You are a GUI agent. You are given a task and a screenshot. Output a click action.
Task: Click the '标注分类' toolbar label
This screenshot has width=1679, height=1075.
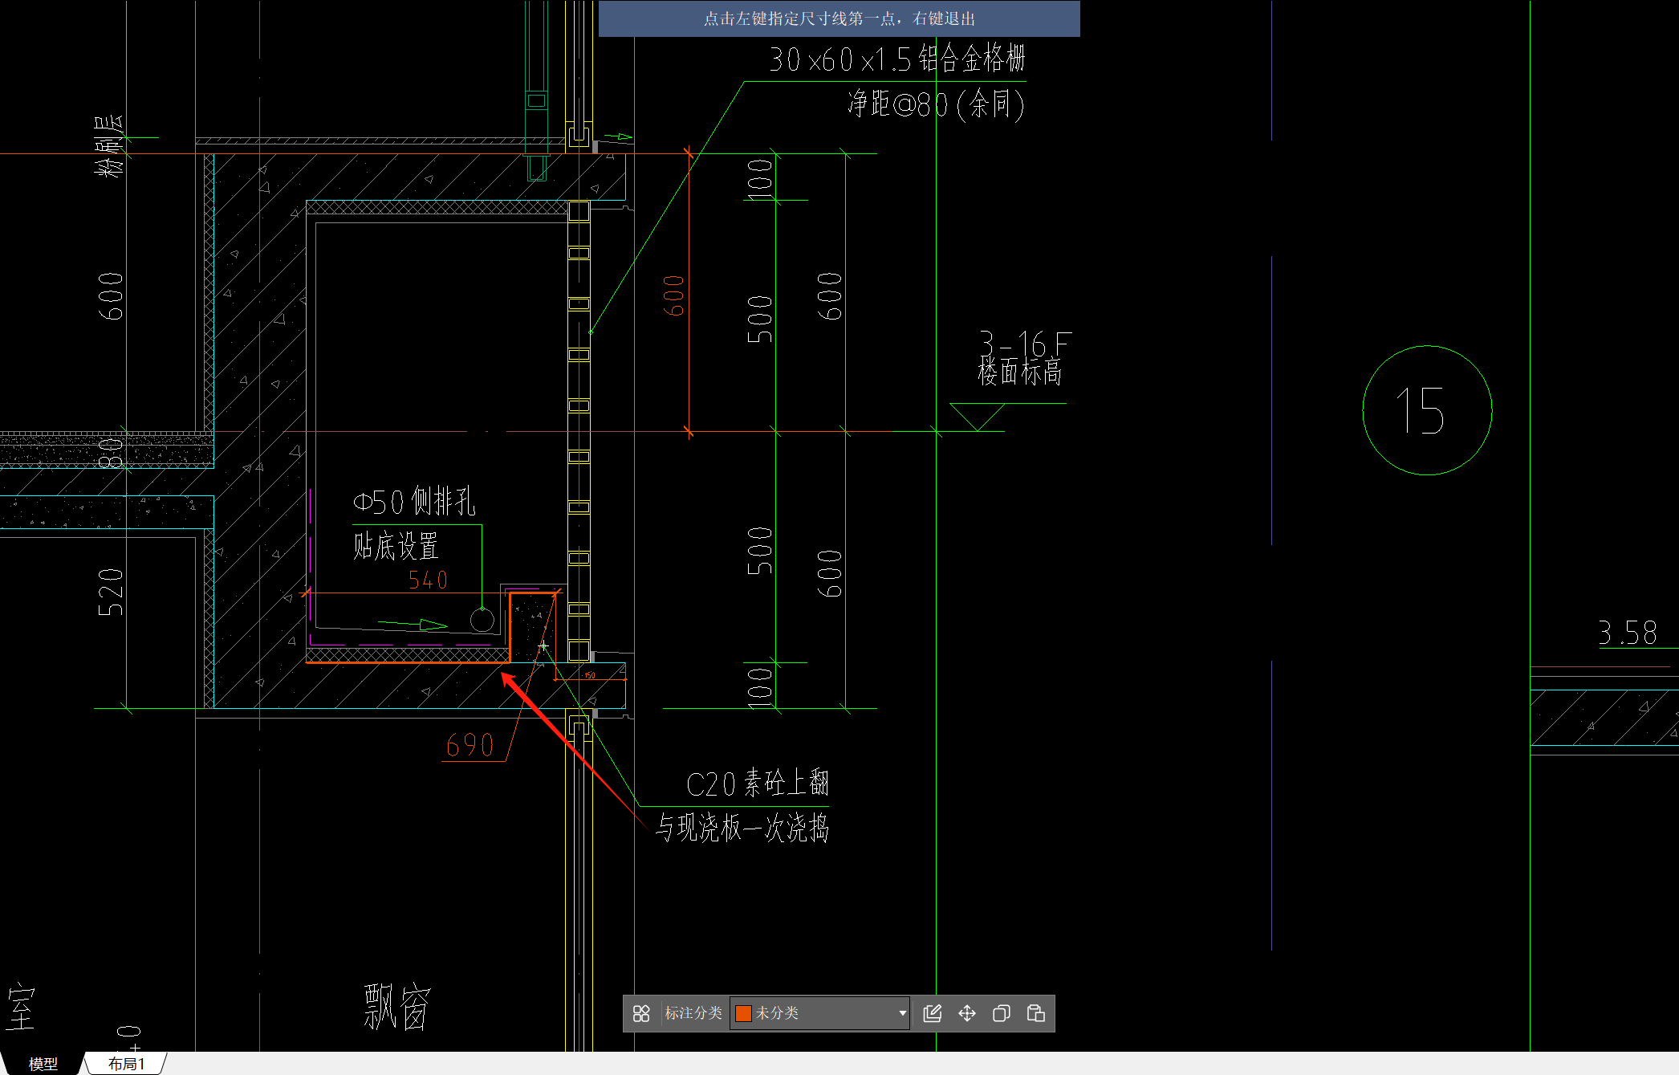pyautogui.click(x=693, y=1013)
